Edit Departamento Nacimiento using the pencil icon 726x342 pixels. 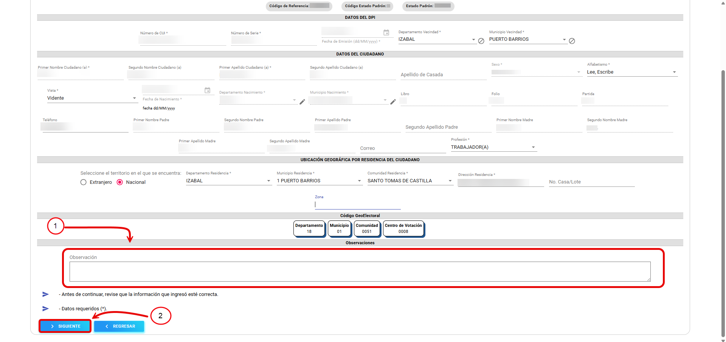302,102
